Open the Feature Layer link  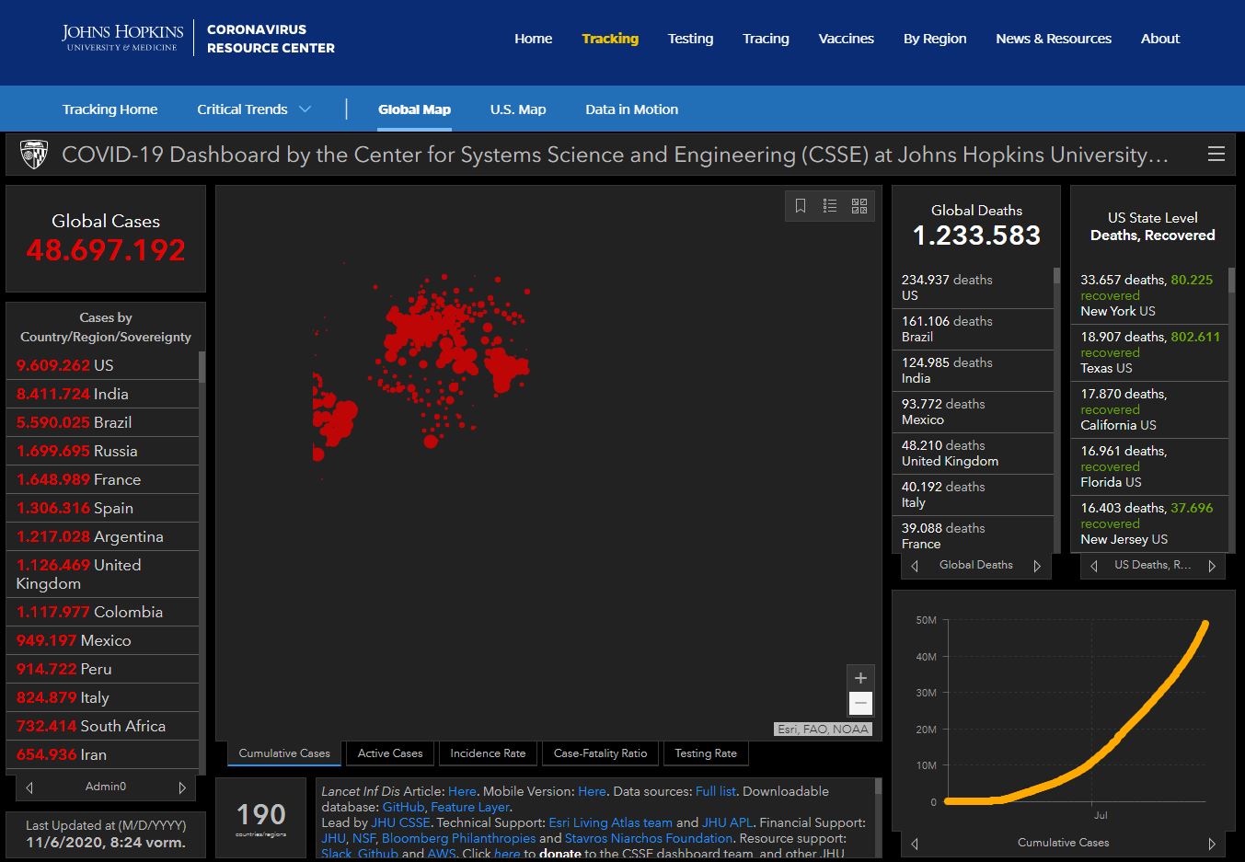[x=469, y=807]
